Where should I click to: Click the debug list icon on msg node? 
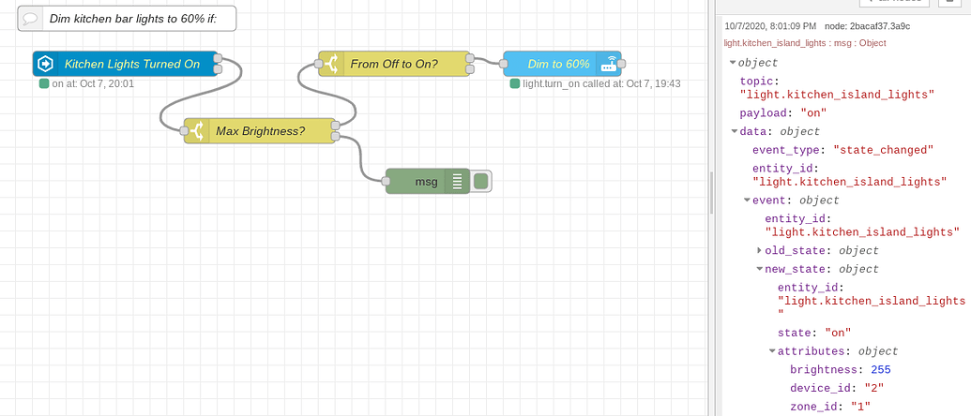458,182
